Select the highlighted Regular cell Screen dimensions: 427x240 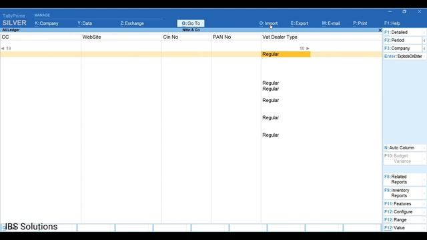[x=286, y=54]
